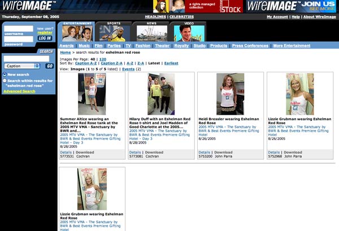Open the Products category
This screenshot has width=339, height=231.
click(219, 46)
